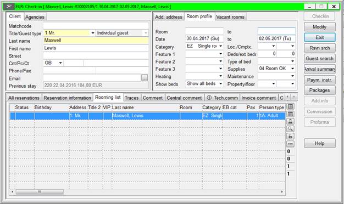Switch to the Agencies tab
The width and height of the screenshot is (344, 204).
(35, 17)
